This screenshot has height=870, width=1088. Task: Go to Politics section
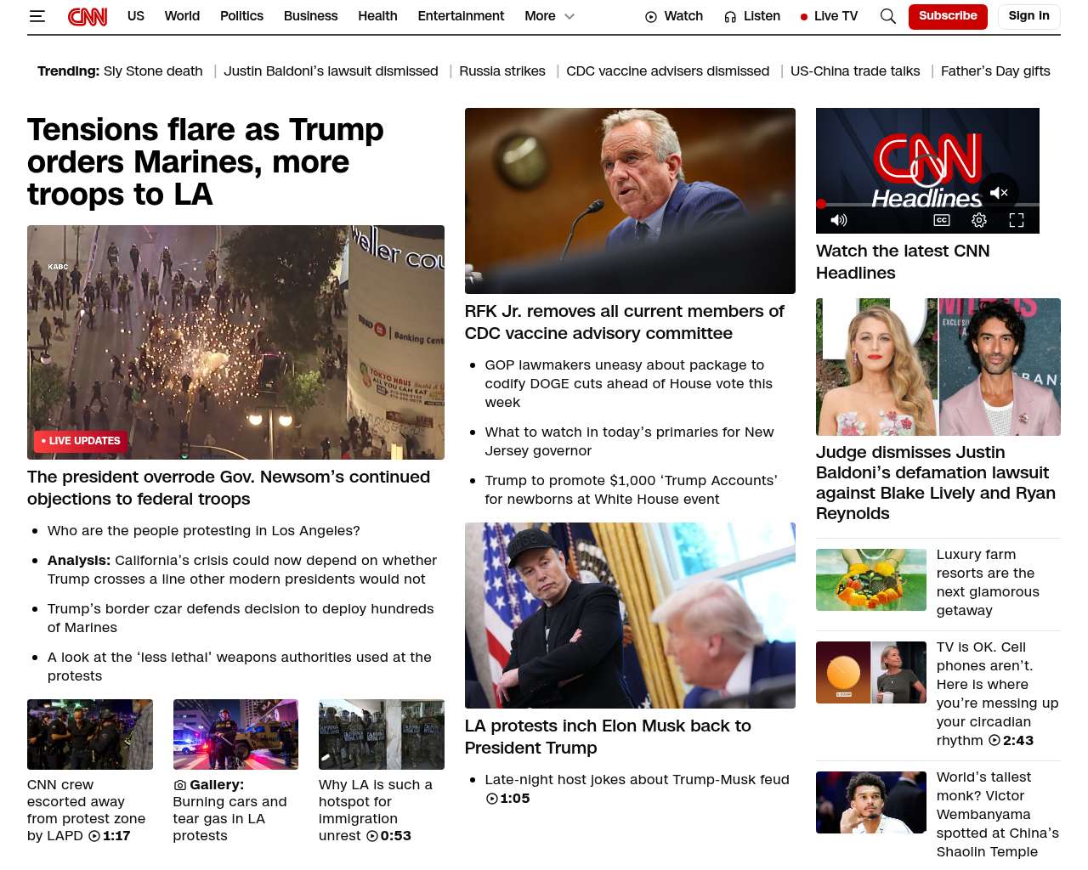(241, 16)
